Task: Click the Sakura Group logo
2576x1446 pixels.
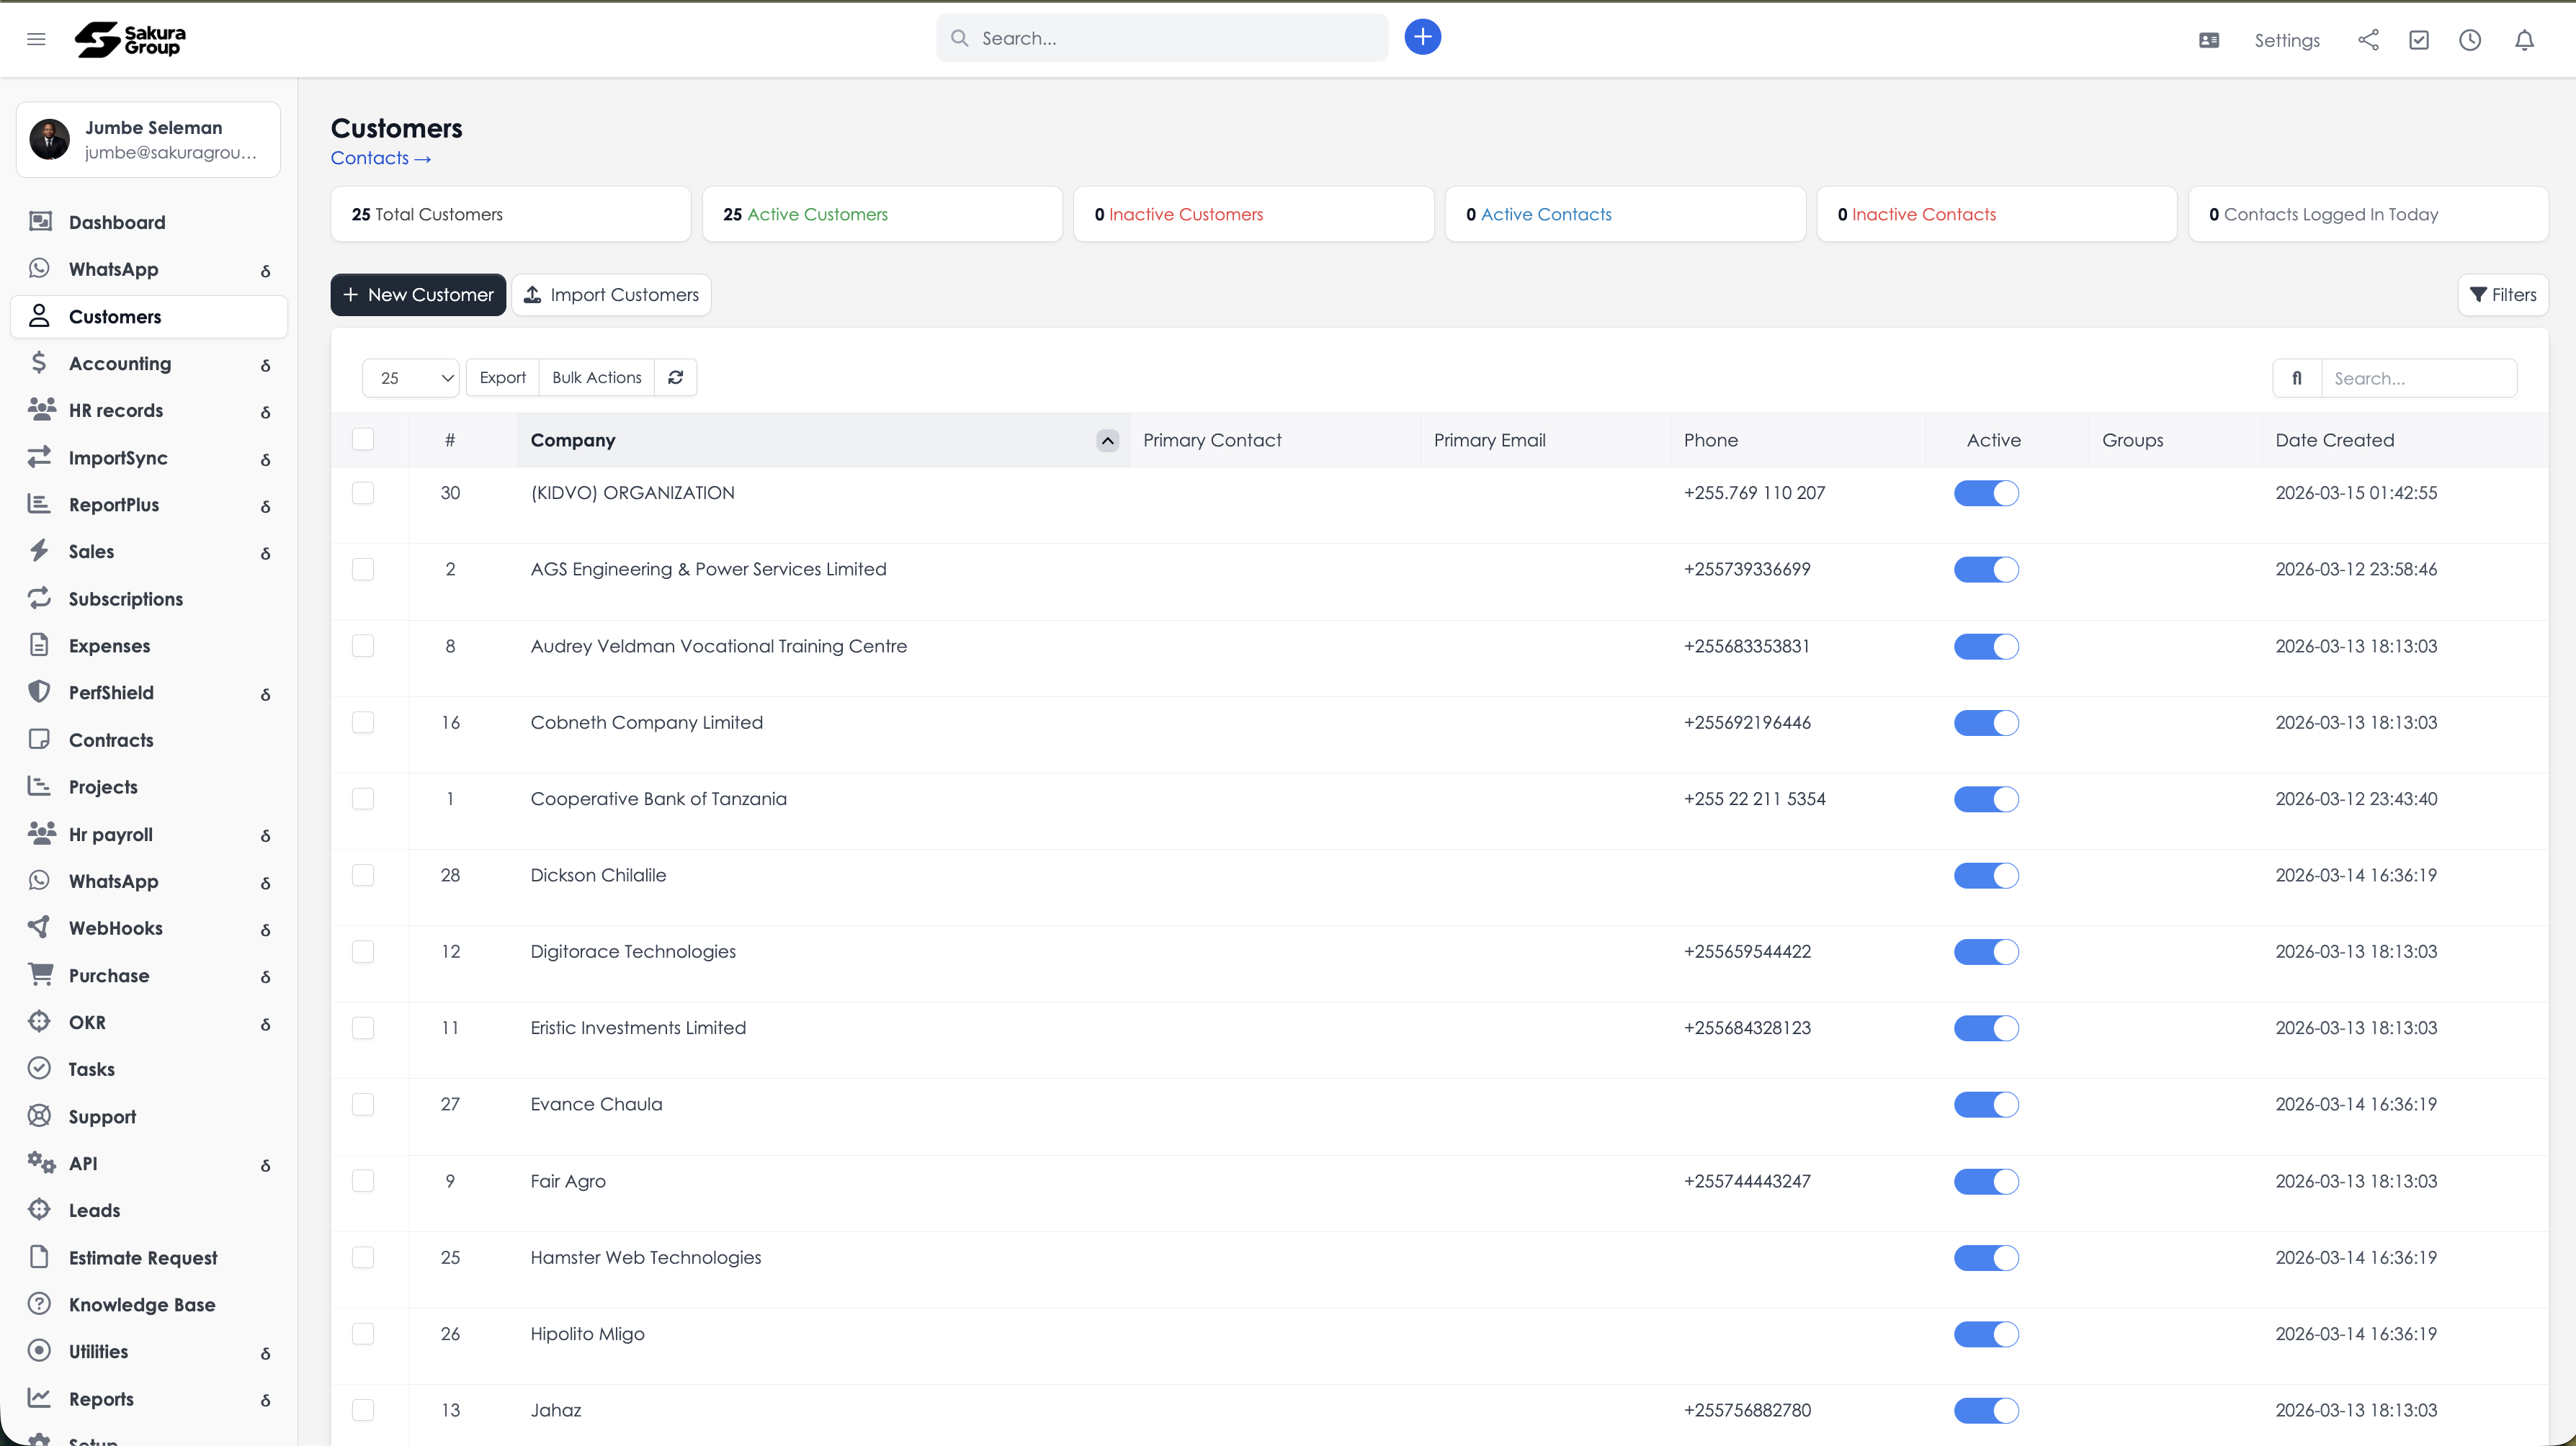Action: pos(130,39)
